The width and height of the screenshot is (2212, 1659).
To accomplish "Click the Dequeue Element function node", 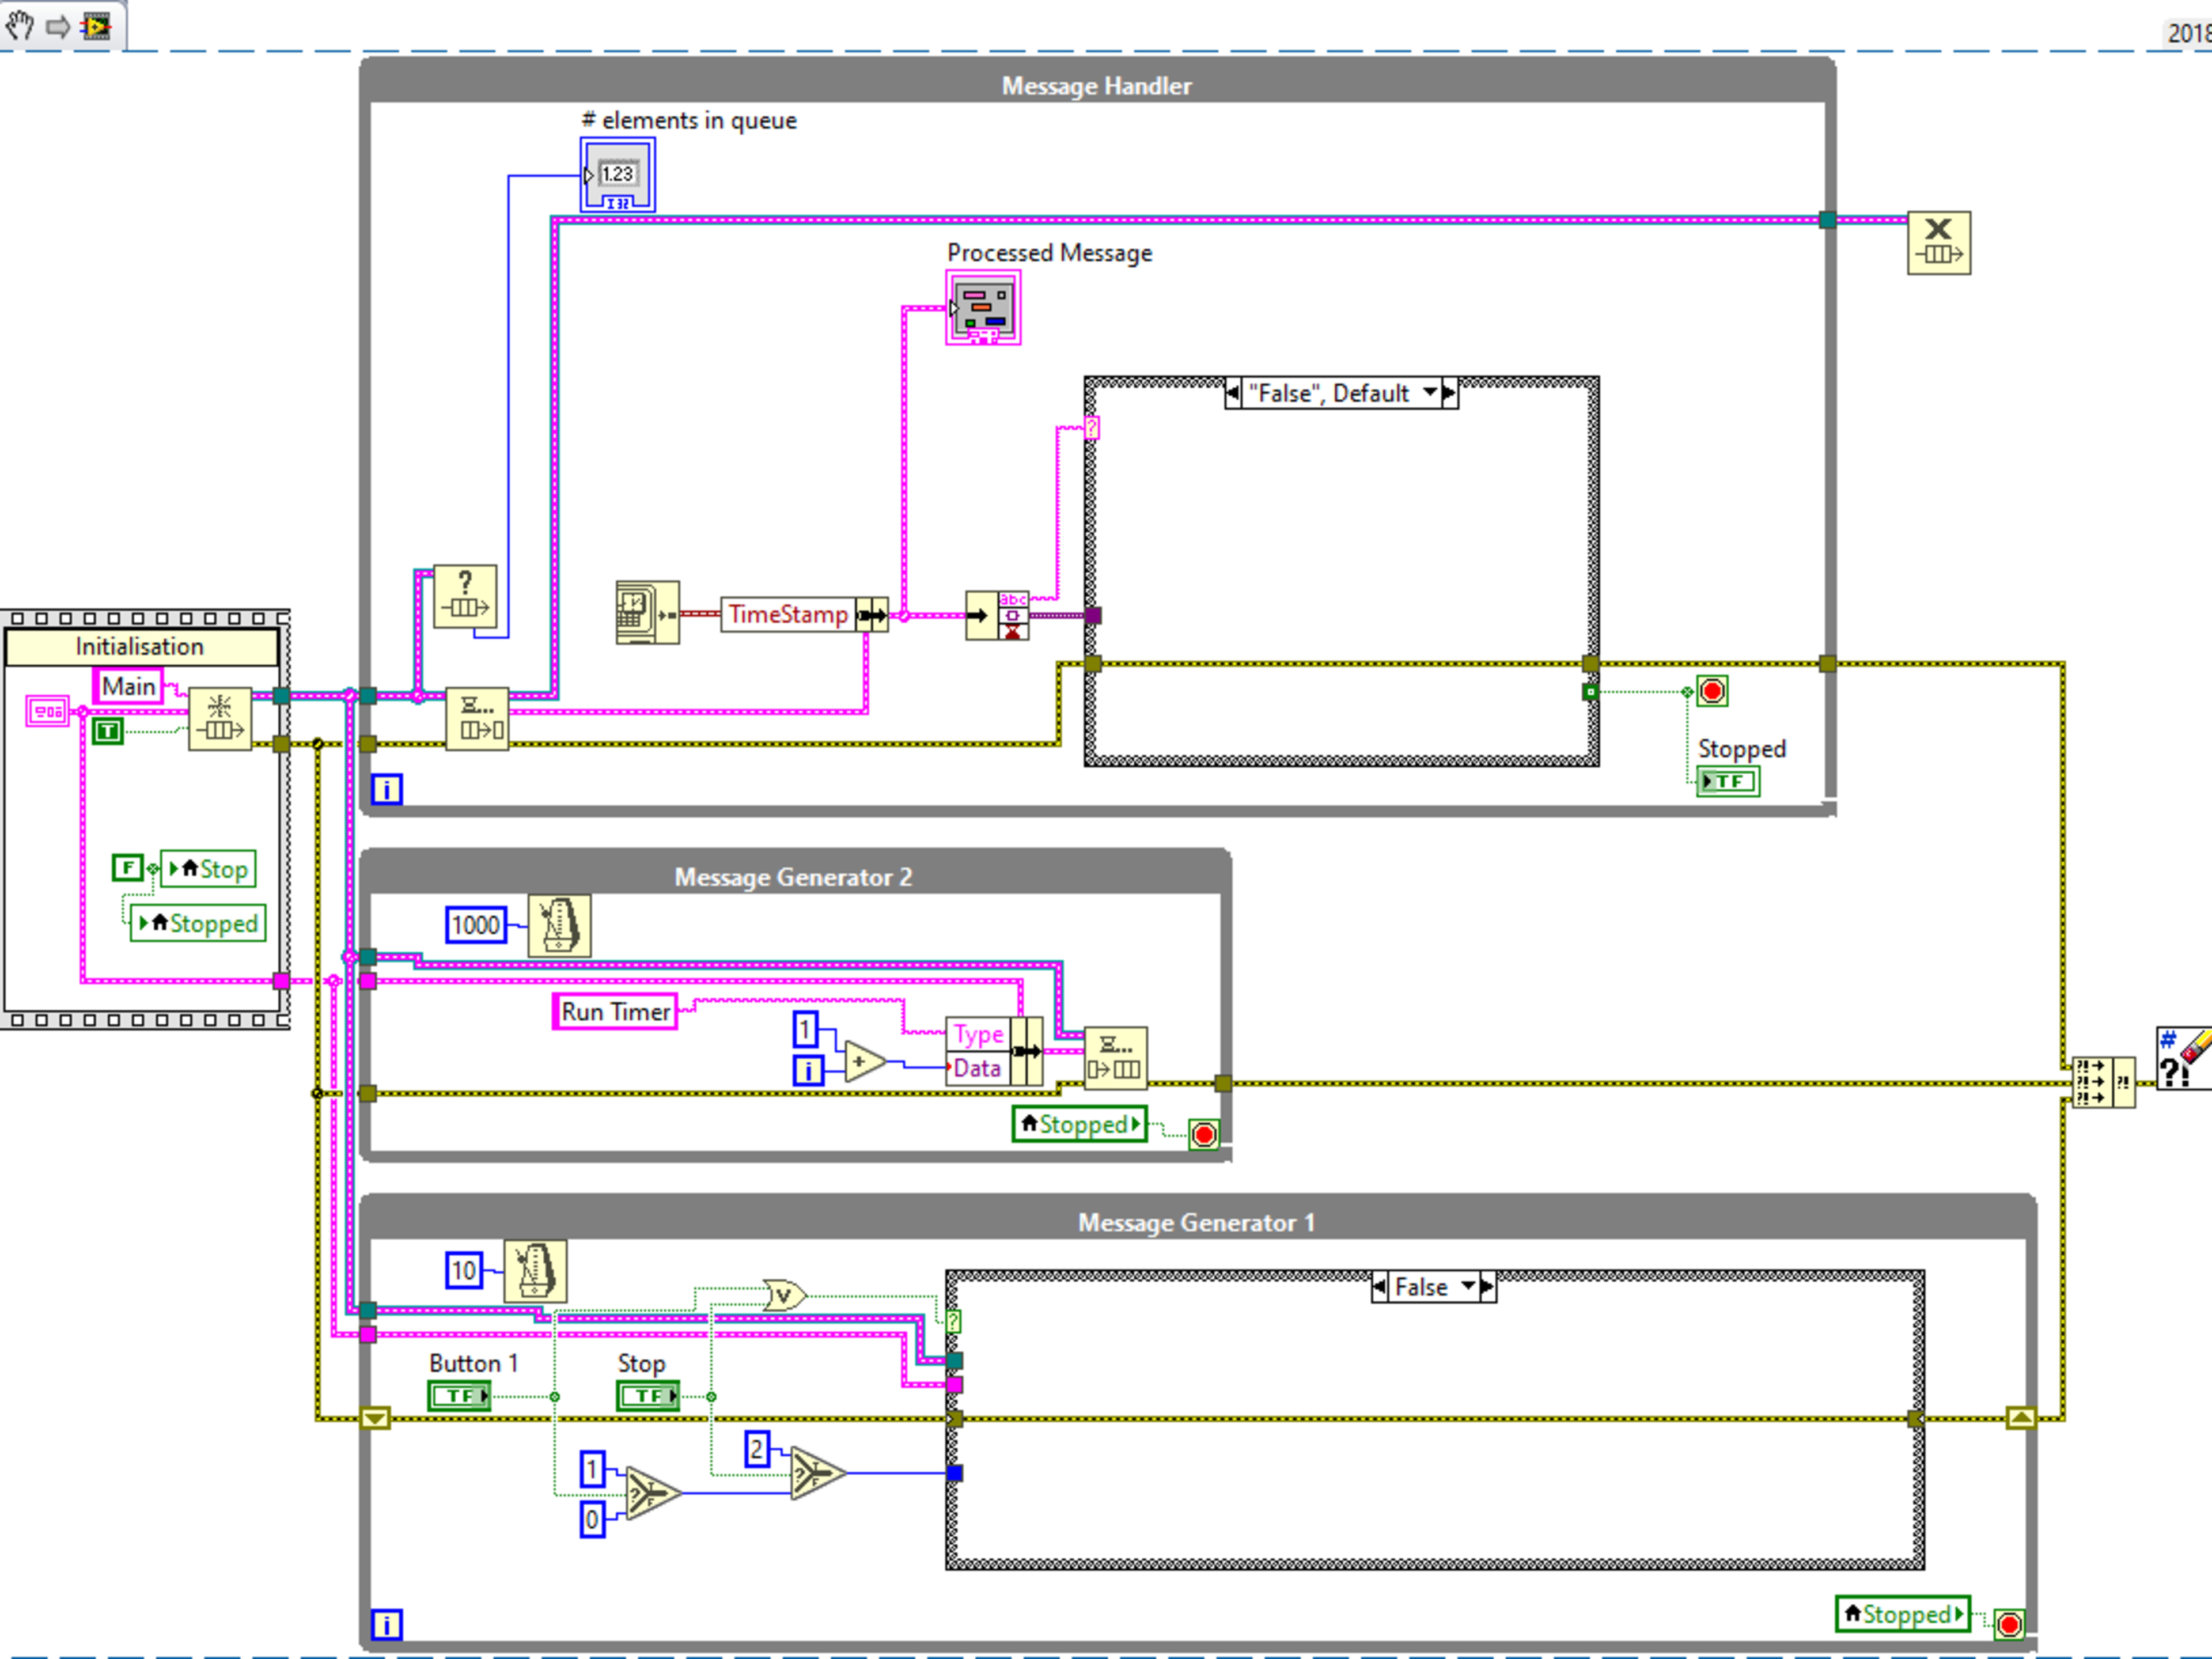I will pyautogui.click(x=477, y=718).
